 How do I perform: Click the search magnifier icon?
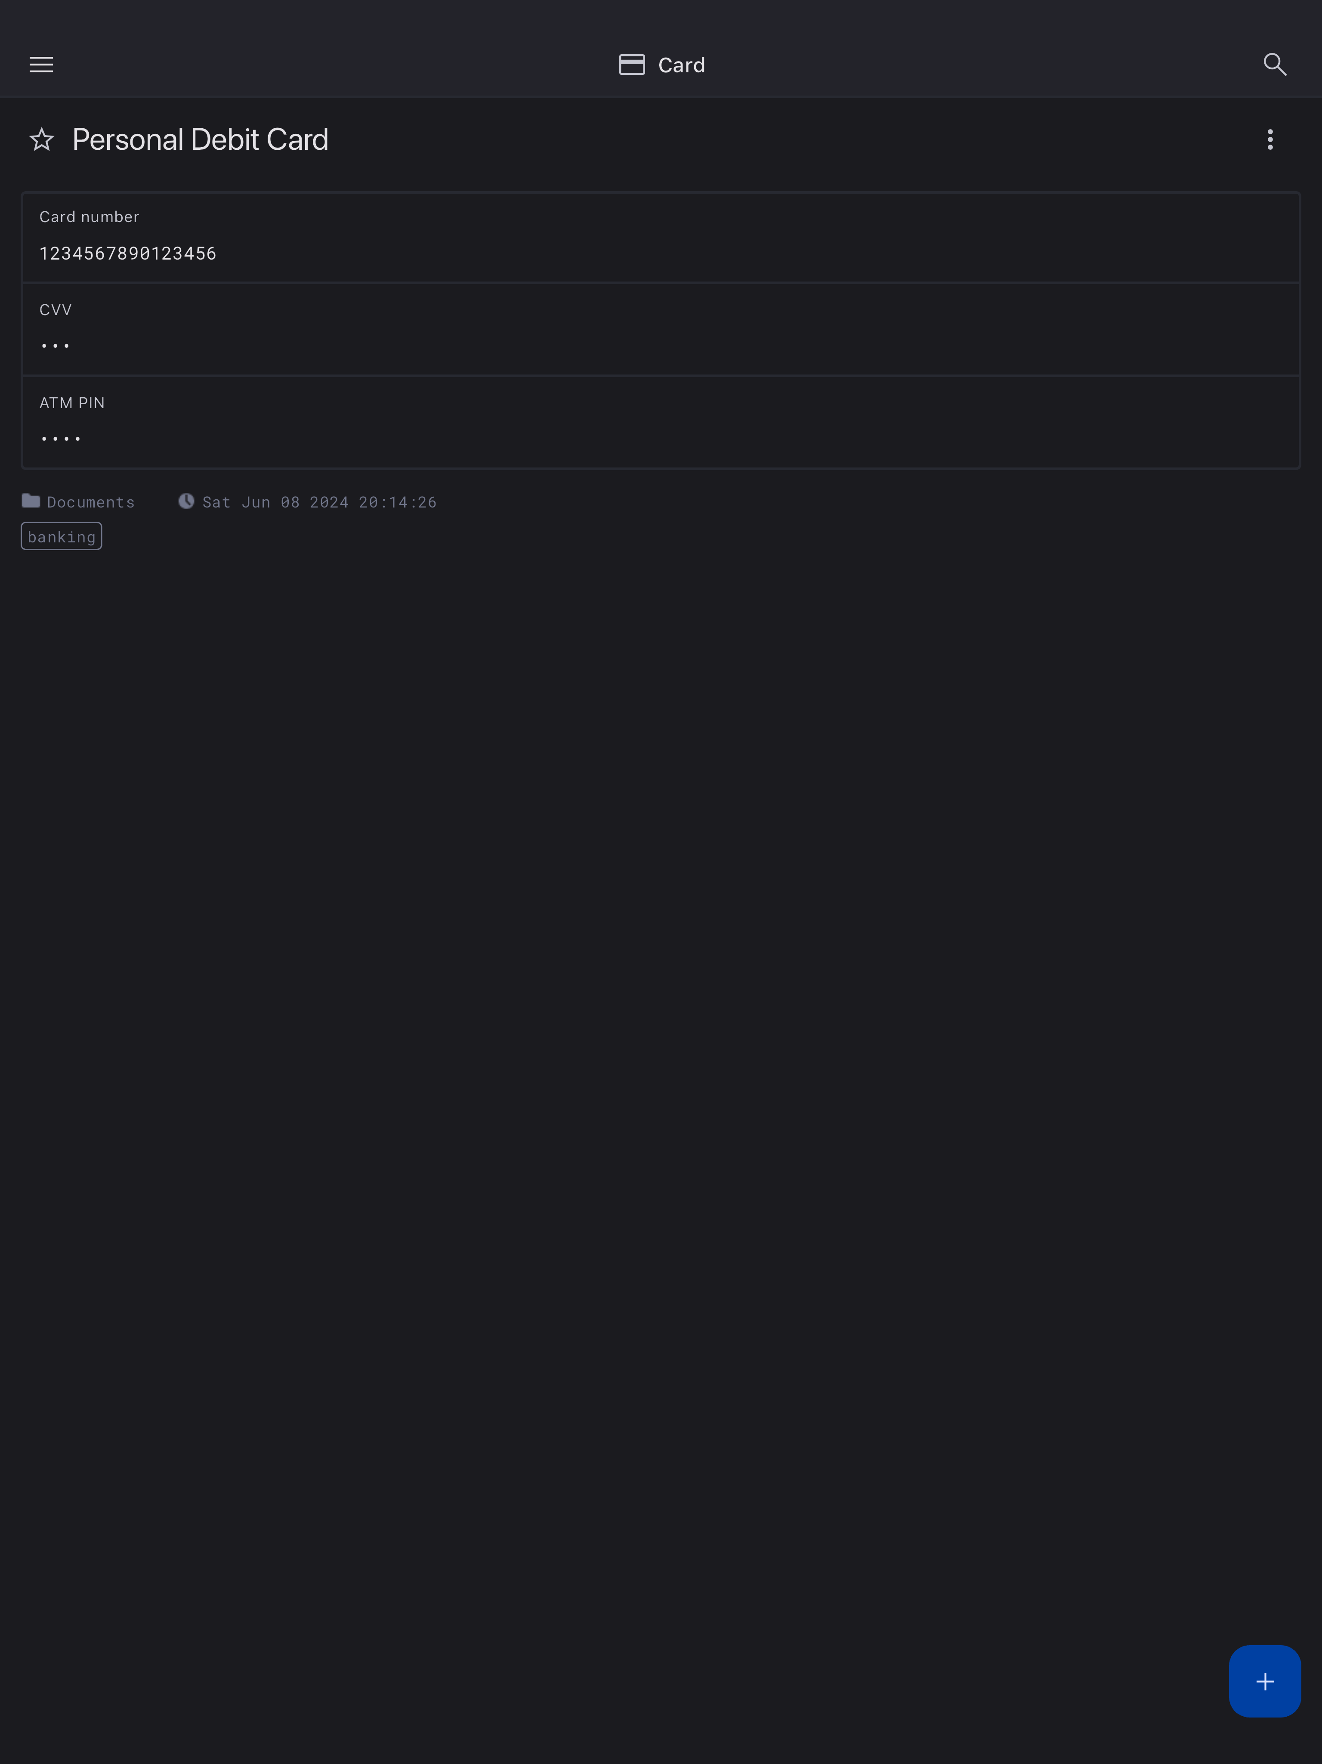[1274, 65]
